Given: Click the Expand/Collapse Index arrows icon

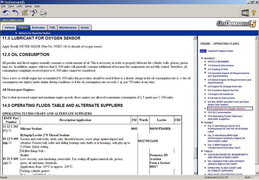Looking at the screenshot, I should (203, 51).
